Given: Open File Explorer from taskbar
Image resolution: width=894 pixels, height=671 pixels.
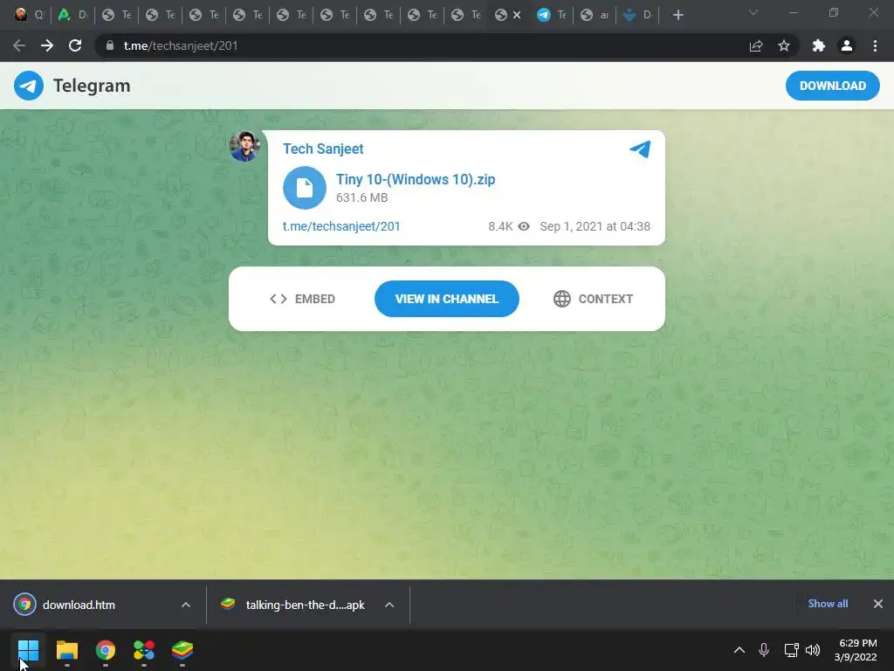Looking at the screenshot, I should [x=66, y=650].
